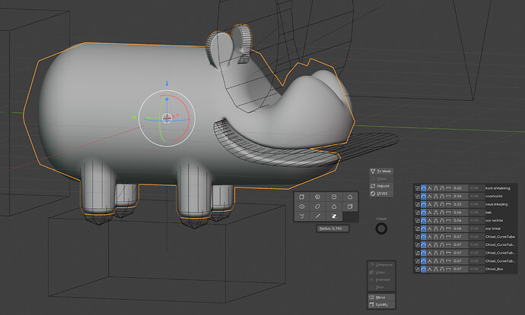Click the Chisel color ring swatch
Image resolution: width=525 pixels, height=315 pixels.
381,228
